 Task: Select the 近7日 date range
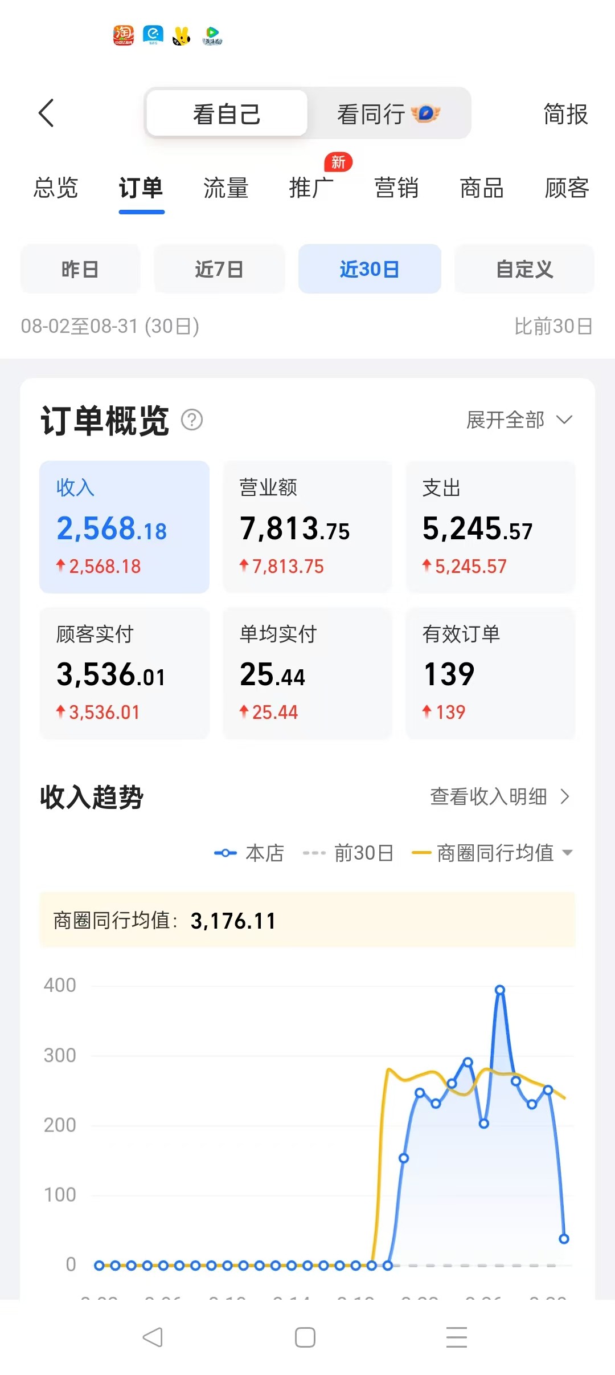[x=219, y=269]
